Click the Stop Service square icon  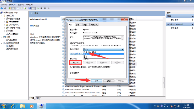[x=41, y=8]
